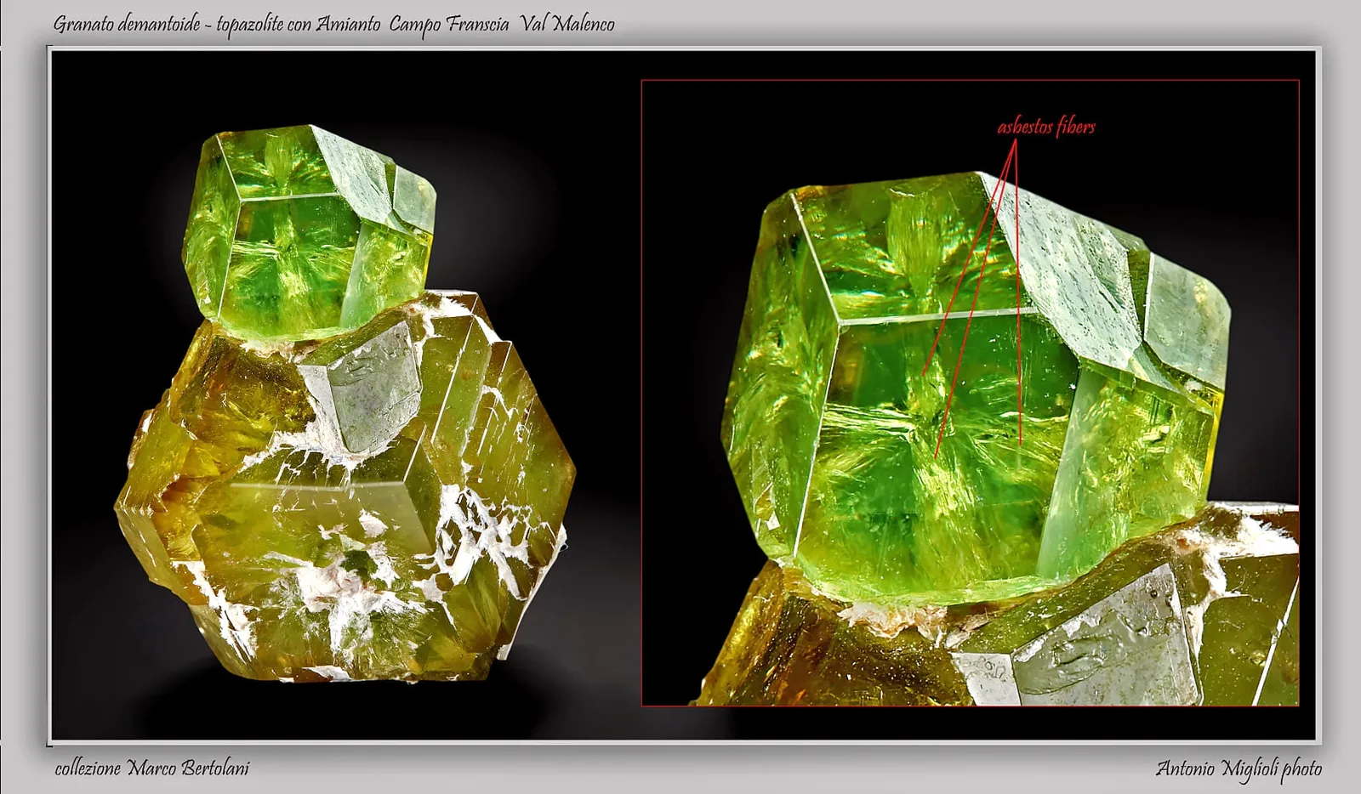This screenshot has width=1361, height=794.
Task: Click the red 'asbestos fibers' label
Action: click(1046, 127)
